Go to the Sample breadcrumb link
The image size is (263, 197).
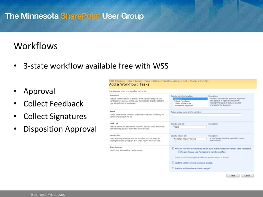[x=138, y=81]
